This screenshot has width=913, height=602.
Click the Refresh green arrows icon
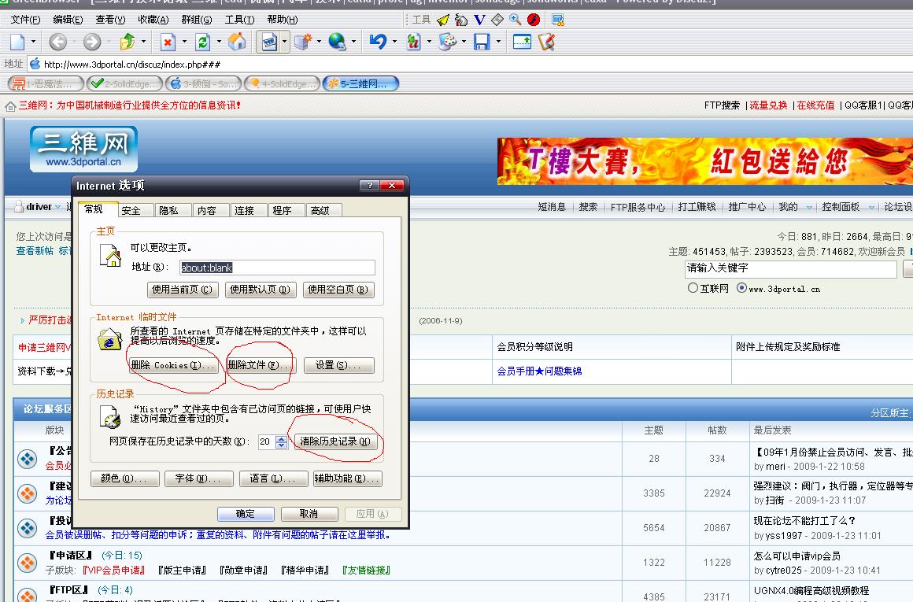click(x=202, y=42)
